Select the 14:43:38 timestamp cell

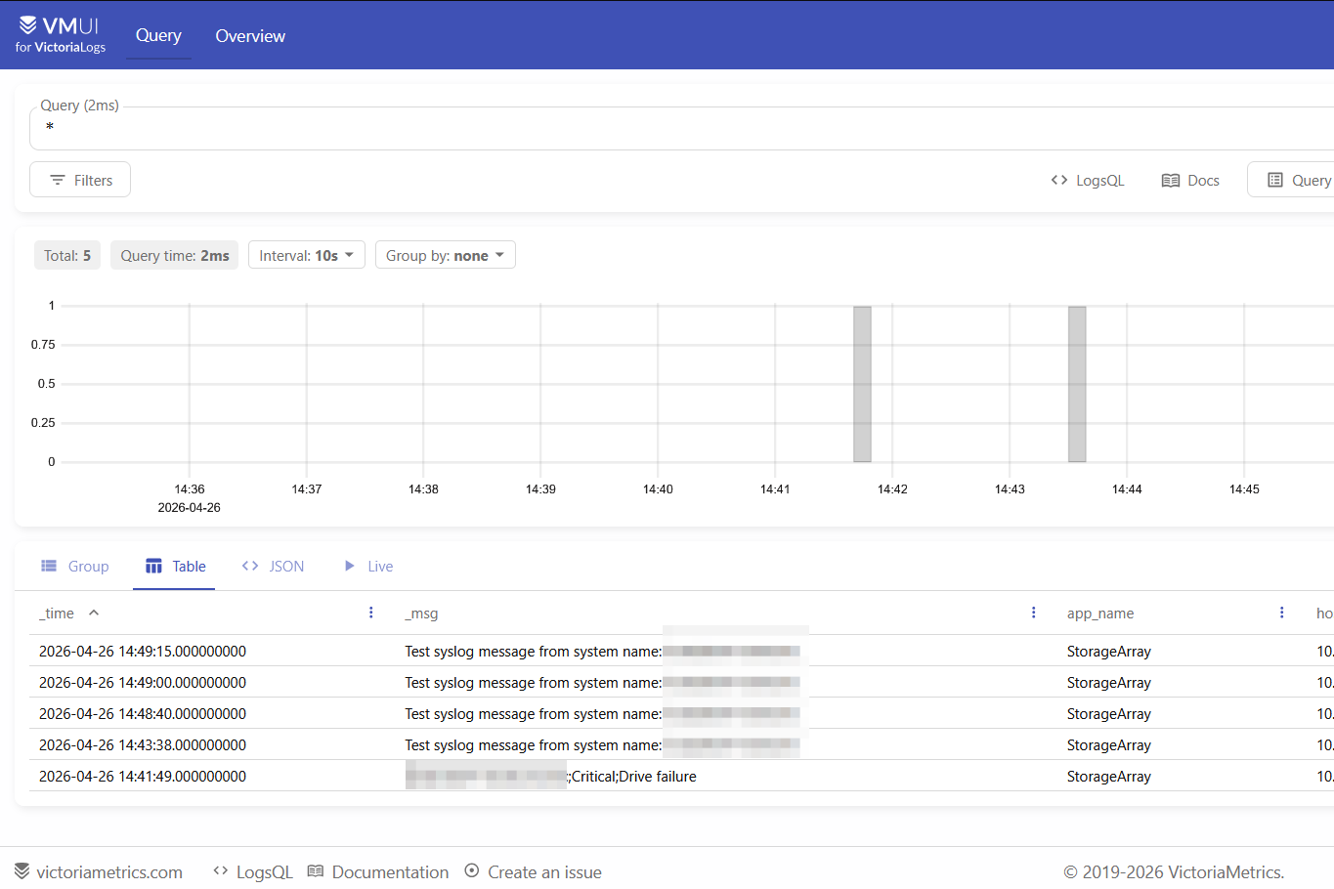143,745
